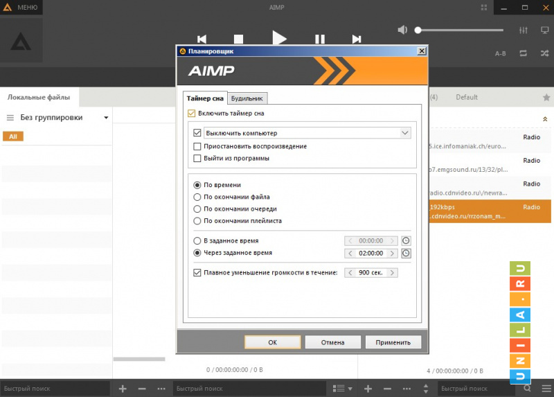Uncheck 'Включить таймер сна' checkbox

coord(192,113)
